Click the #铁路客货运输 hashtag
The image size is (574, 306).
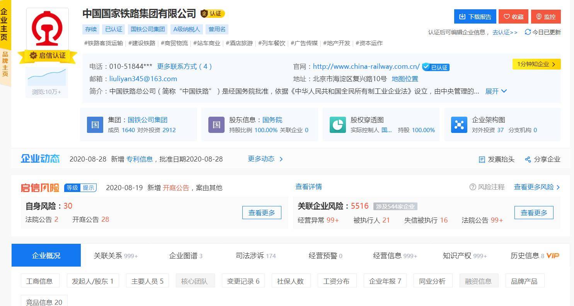104,43
